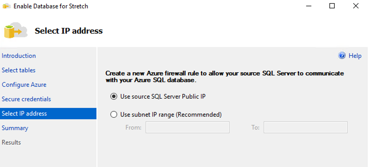Open the Help link
Screen dimensions: 369x167
point(355,56)
